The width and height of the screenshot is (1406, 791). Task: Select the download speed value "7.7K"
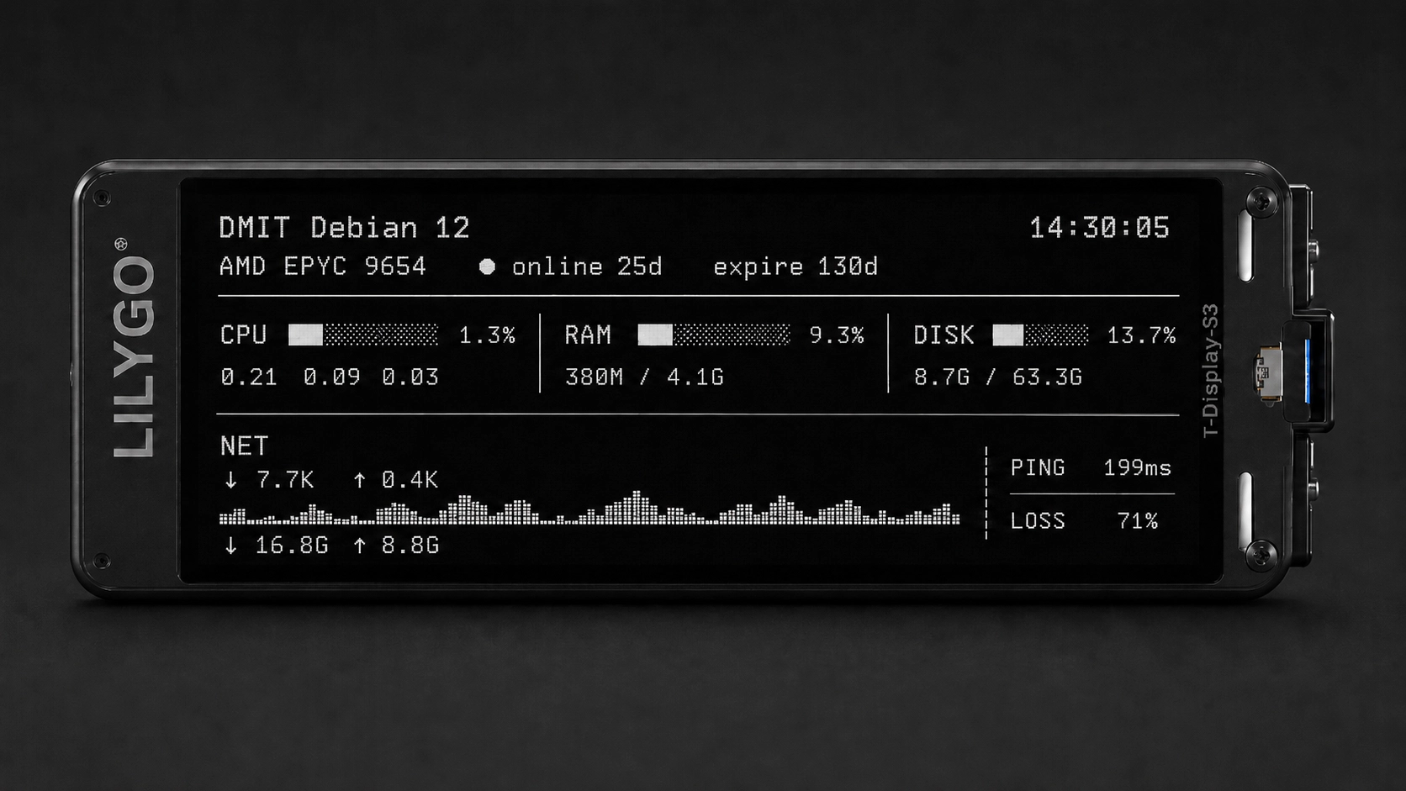coord(285,480)
